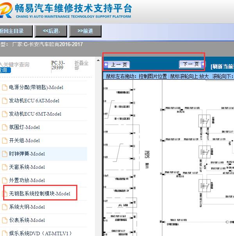Click the 刷新当前 refresh link
Screen dimensions: 234x236
222,66
